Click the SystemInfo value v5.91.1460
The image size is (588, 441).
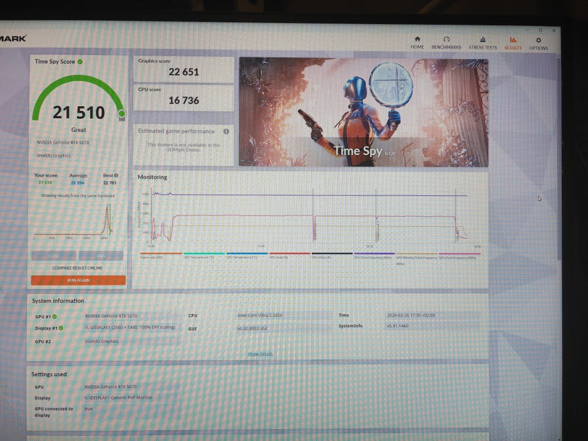pos(398,325)
